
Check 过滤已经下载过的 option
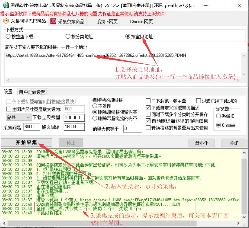click(216, 101)
